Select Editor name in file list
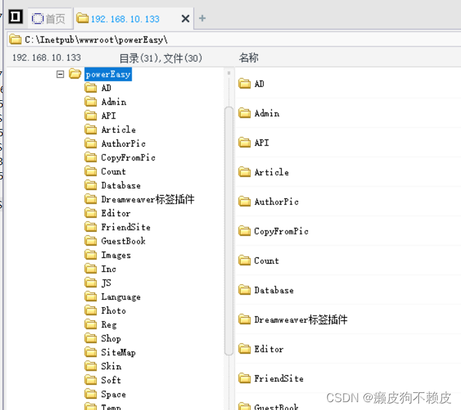This screenshot has width=461, height=410. click(x=269, y=349)
